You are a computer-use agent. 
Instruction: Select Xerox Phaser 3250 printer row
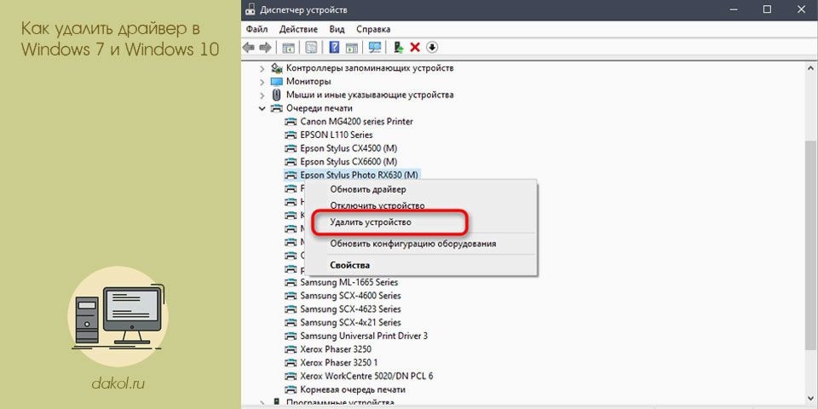[336, 349]
